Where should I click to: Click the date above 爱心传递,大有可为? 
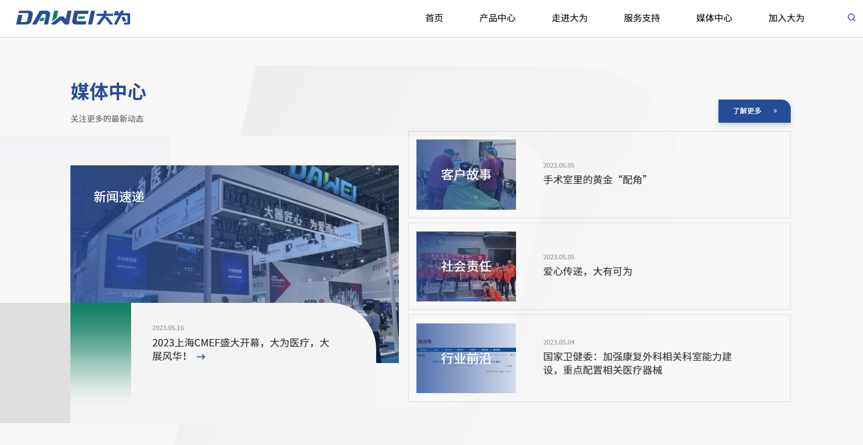point(559,257)
